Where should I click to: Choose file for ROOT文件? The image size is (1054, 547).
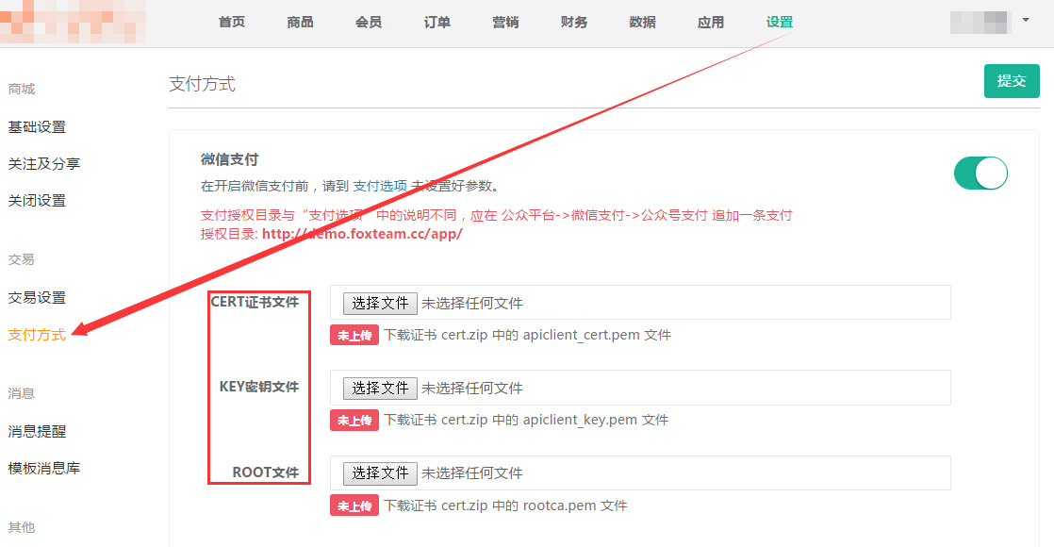pyautogui.click(x=380, y=472)
